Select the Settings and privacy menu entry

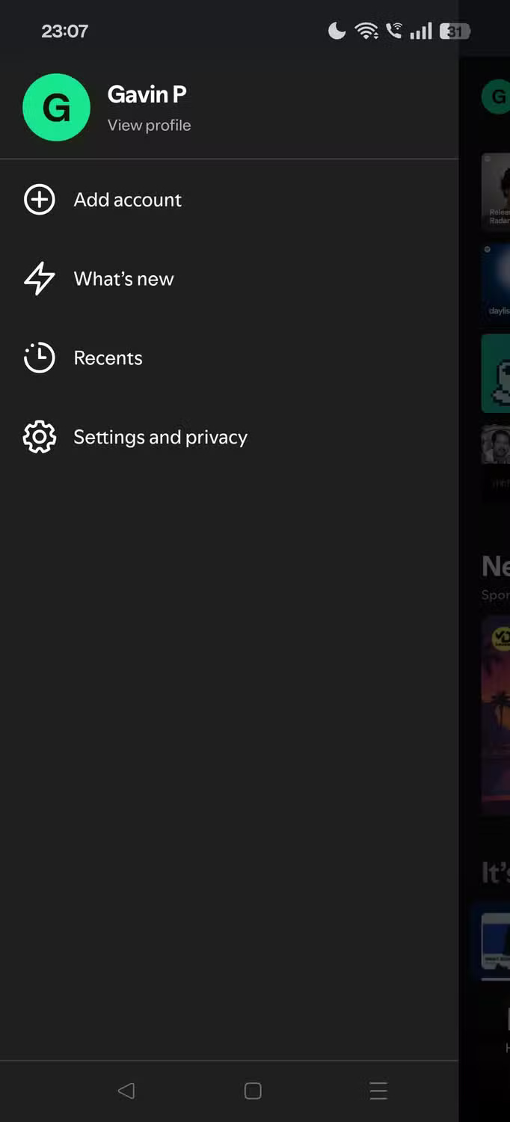(x=160, y=437)
